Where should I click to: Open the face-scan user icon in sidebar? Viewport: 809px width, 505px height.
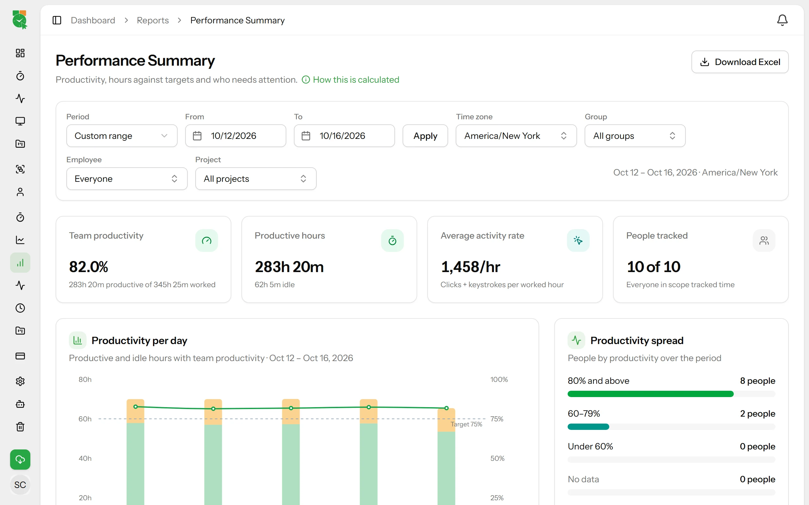20,169
